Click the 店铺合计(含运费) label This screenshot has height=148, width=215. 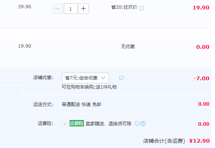point(164,141)
